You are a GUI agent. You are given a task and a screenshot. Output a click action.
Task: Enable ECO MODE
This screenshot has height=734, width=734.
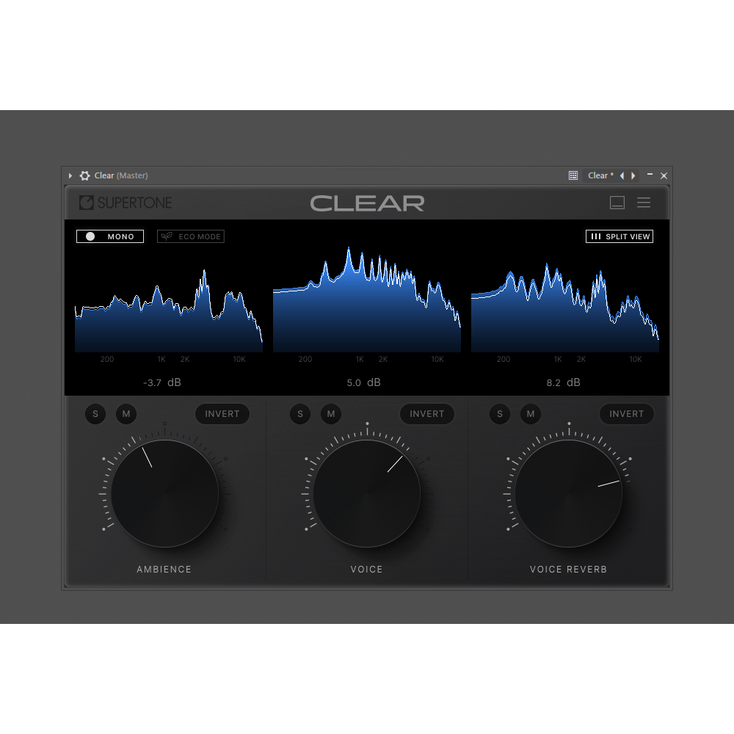pos(191,236)
